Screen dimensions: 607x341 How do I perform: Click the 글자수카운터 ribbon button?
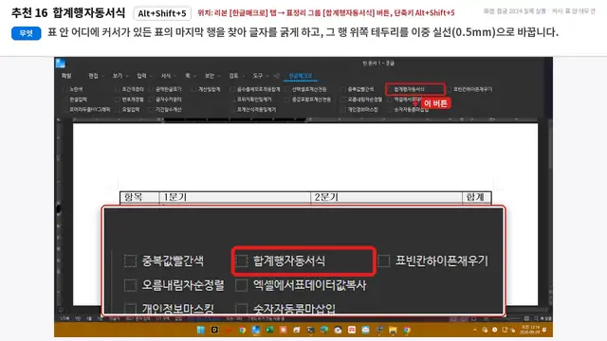(165, 99)
